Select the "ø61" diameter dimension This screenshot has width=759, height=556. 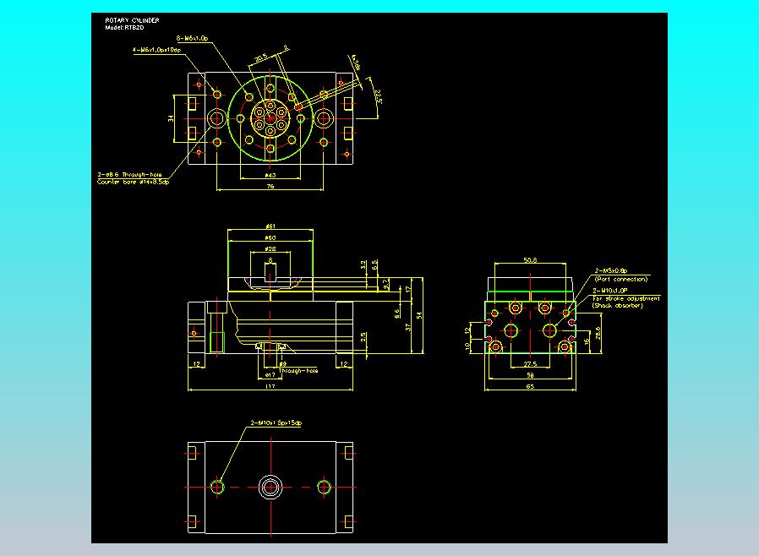click(x=270, y=226)
